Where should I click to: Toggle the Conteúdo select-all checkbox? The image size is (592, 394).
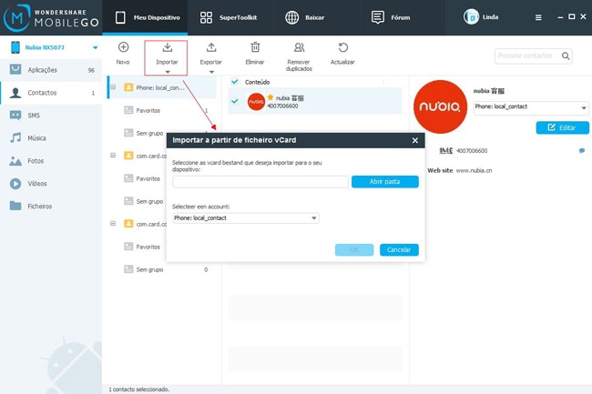tap(234, 82)
